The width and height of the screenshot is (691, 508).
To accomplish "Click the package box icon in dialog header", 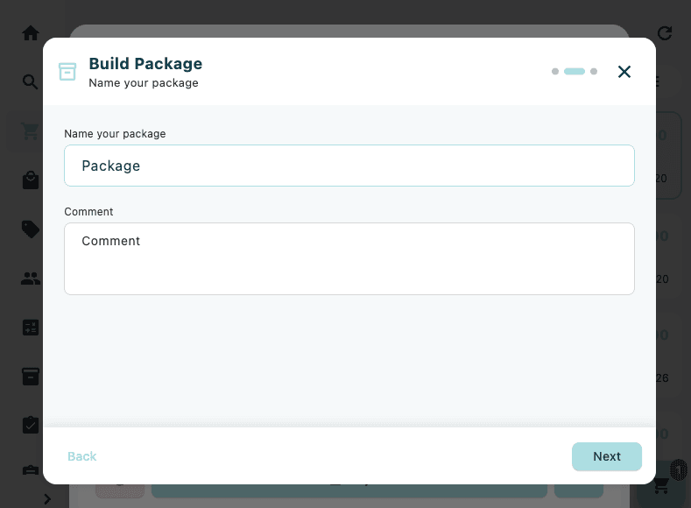I will pos(67,71).
